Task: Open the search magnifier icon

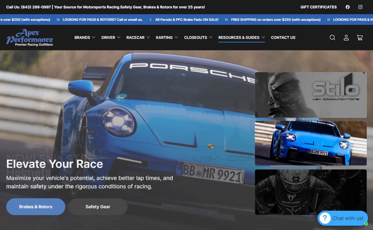Action: click(x=332, y=38)
